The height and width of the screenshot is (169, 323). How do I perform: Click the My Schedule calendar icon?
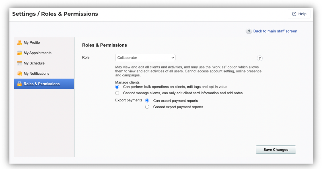[19, 63]
